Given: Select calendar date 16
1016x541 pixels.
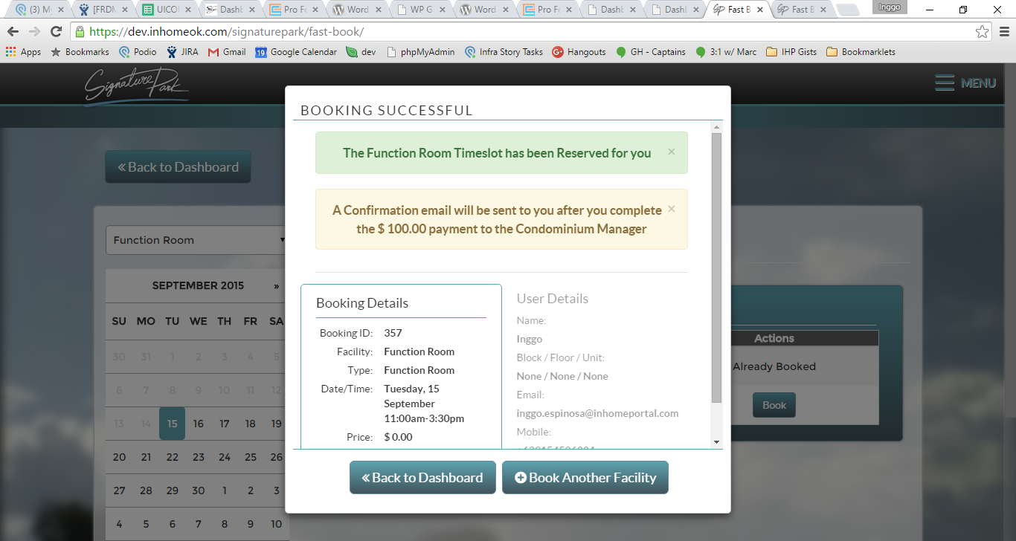Looking at the screenshot, I should [198, 424].
